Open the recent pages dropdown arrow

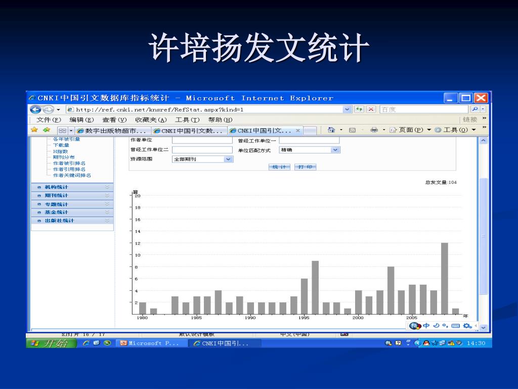pos(59,110)
